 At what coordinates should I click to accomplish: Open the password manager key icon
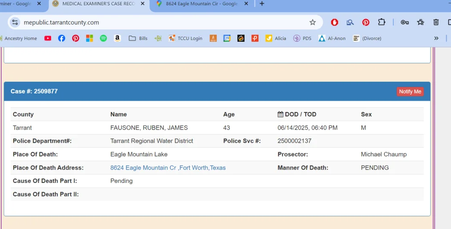404,22
